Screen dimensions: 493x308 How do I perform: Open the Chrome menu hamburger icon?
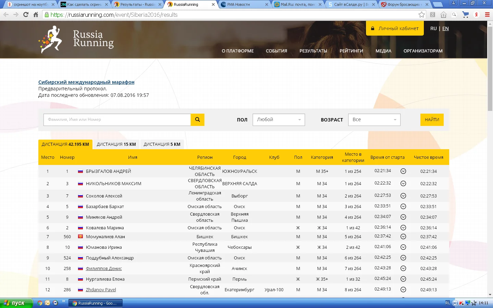coord(487,15)
